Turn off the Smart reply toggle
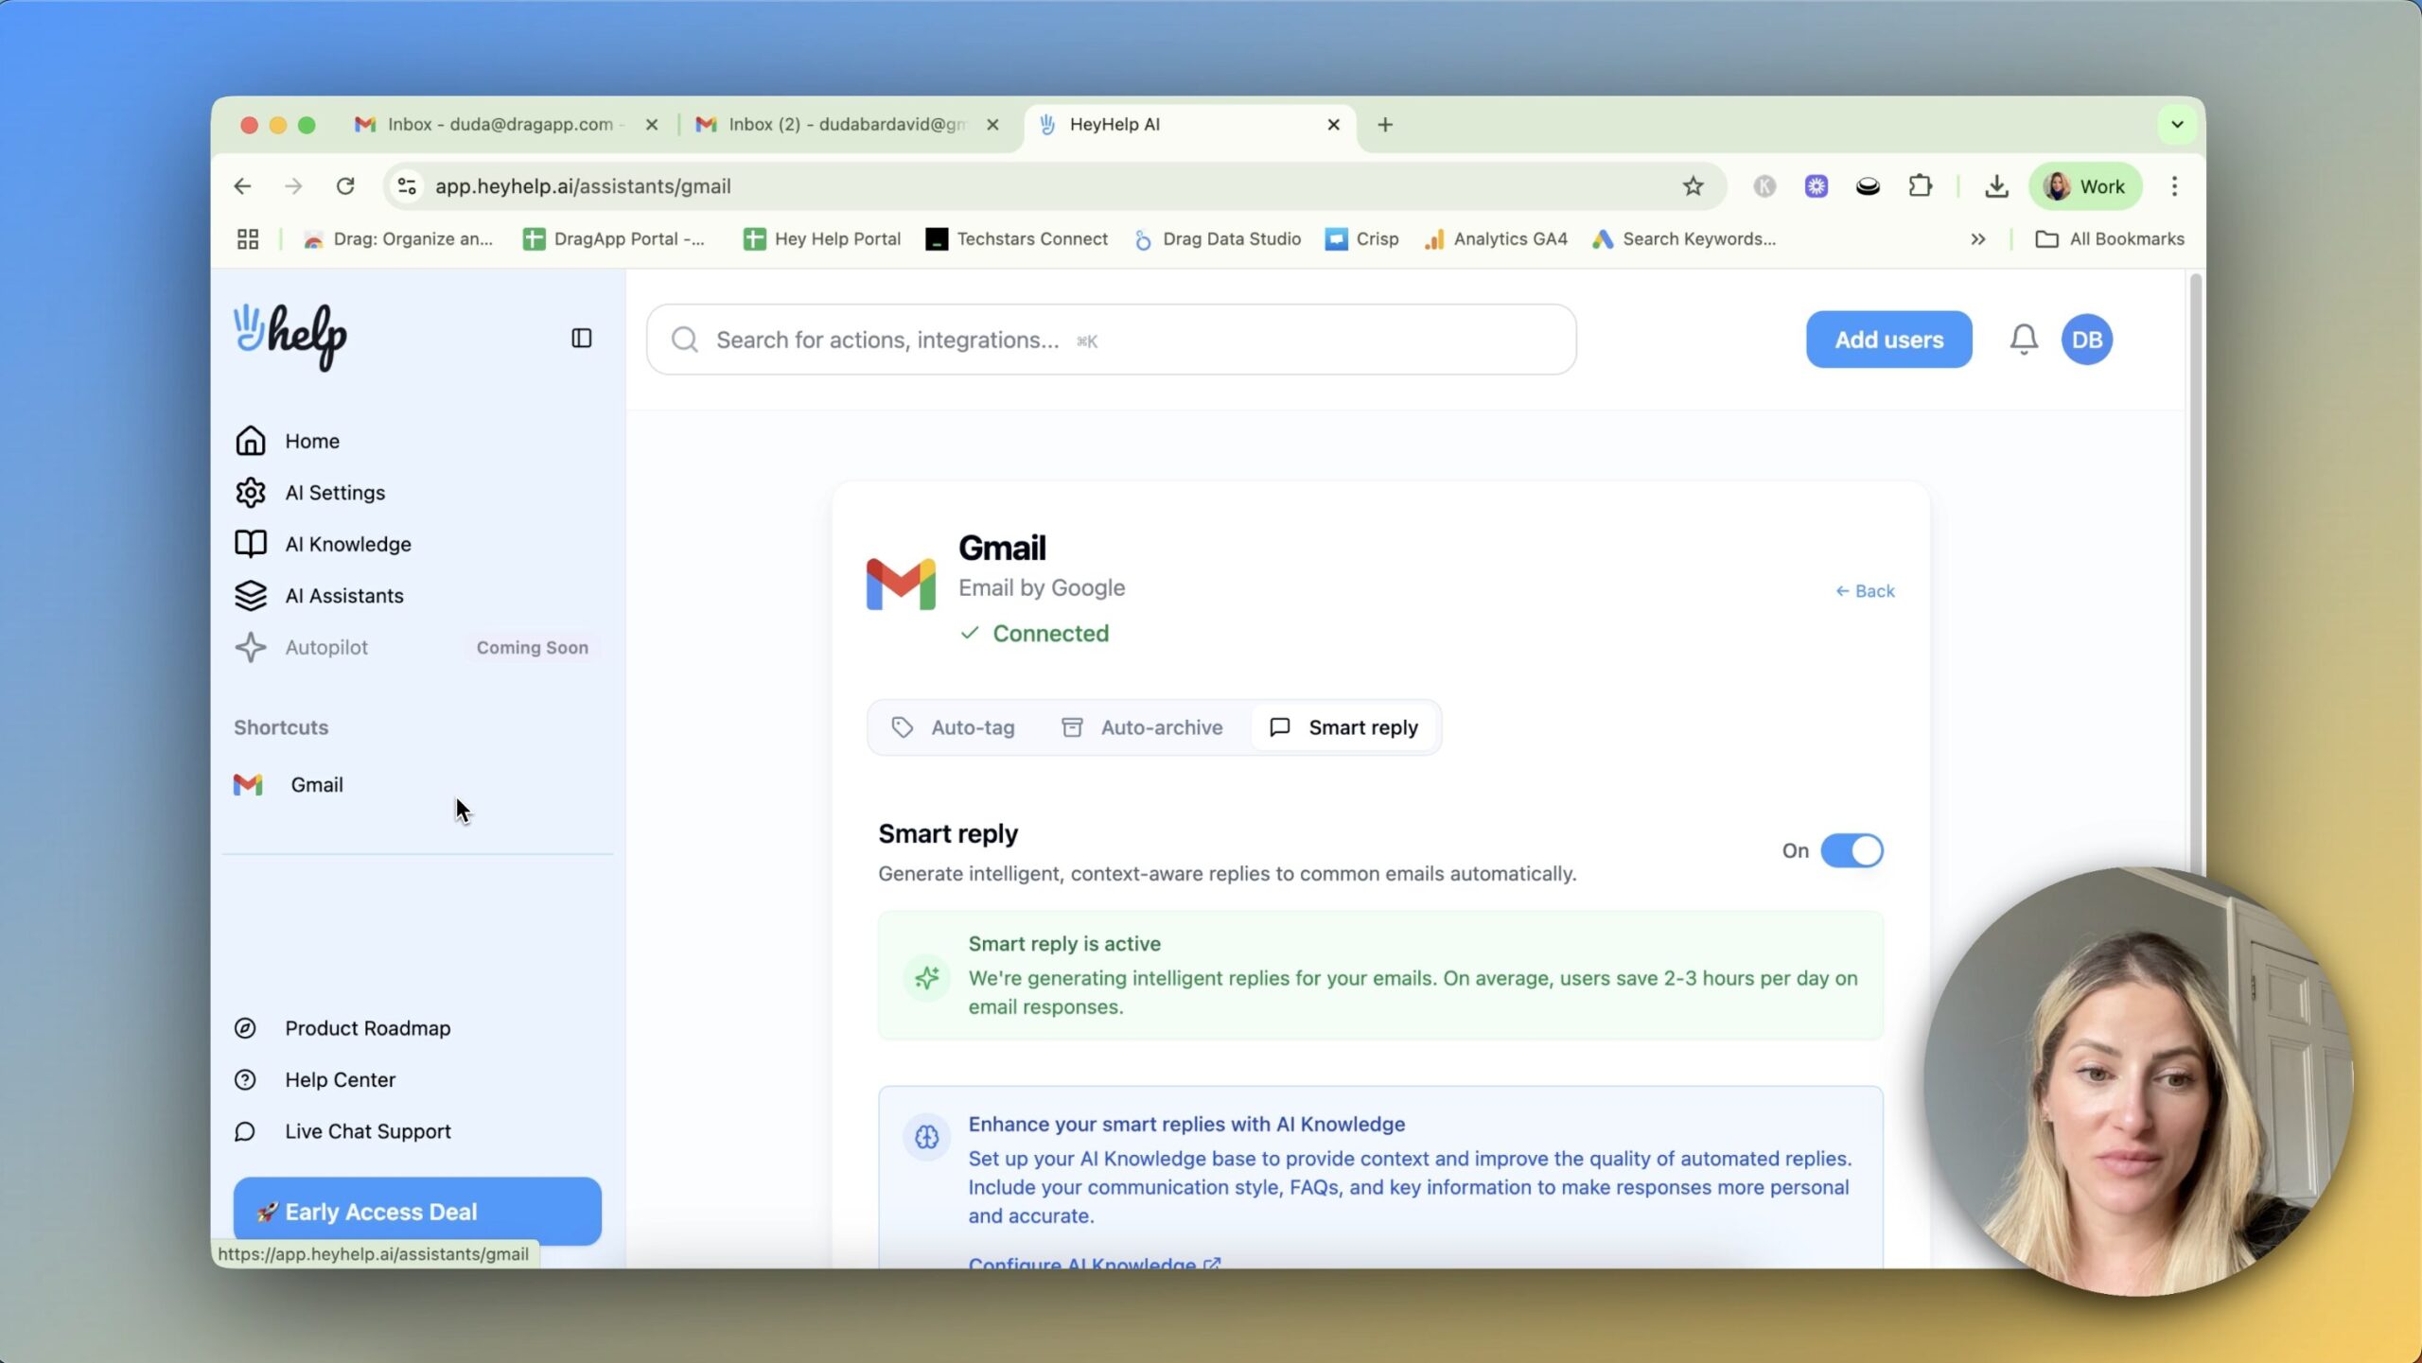 click(x=1852, y=850)
